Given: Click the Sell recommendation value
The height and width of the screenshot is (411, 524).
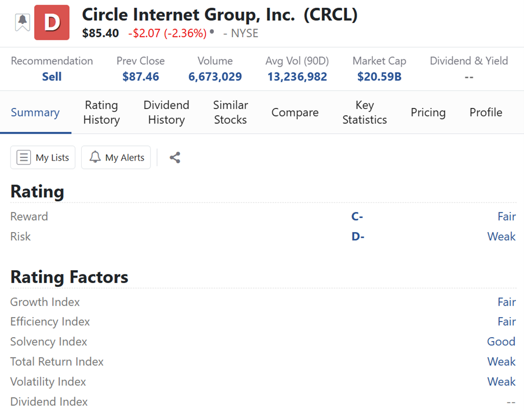Looking at the screenshot, I should coord(52,77).
